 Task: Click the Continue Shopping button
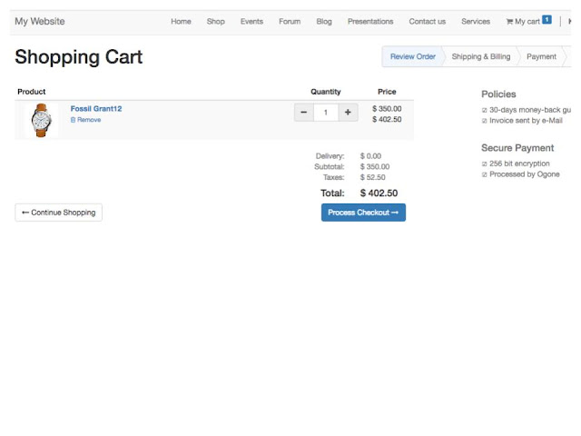(x=59, y=213)
